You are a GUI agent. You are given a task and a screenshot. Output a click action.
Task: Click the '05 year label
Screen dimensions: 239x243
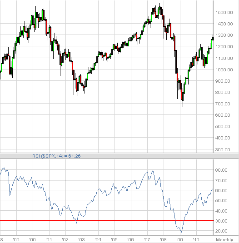[x=114, y=239]
